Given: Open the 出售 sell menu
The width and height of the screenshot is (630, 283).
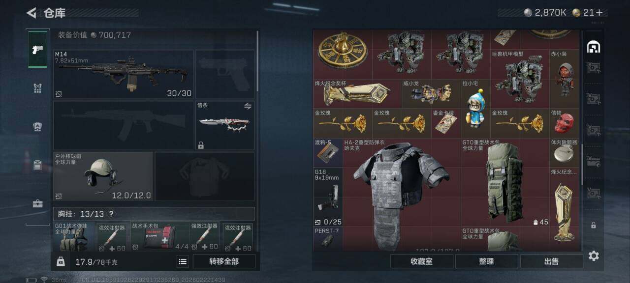Looking at the screenshot, I should (551, 261).
